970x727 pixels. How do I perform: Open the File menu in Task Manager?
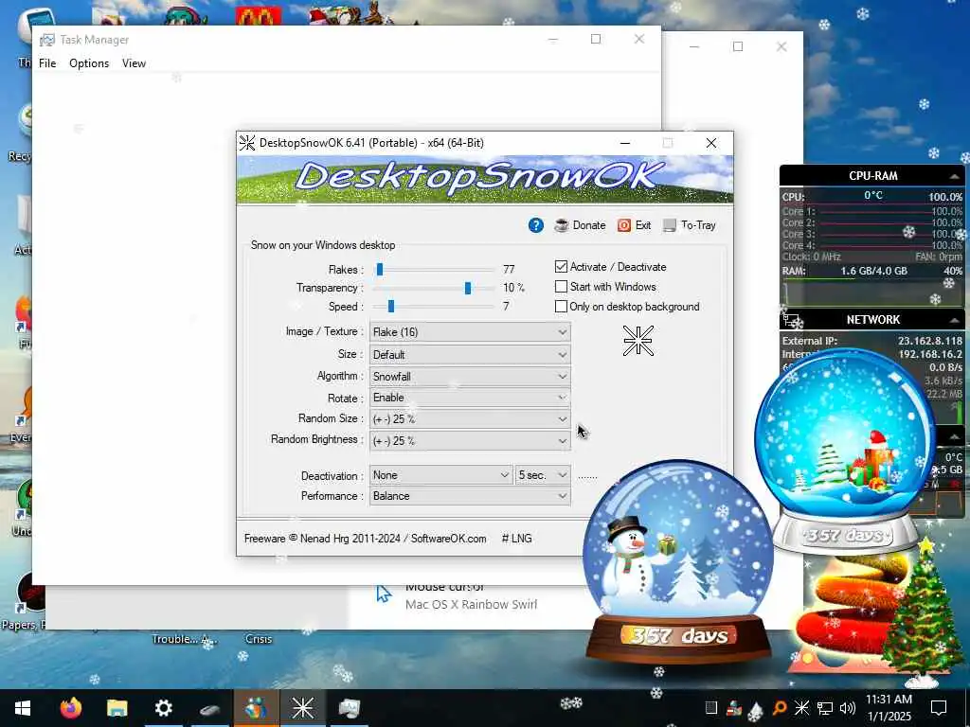47,63
